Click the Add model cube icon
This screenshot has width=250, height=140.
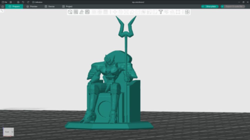click(70, 12)
